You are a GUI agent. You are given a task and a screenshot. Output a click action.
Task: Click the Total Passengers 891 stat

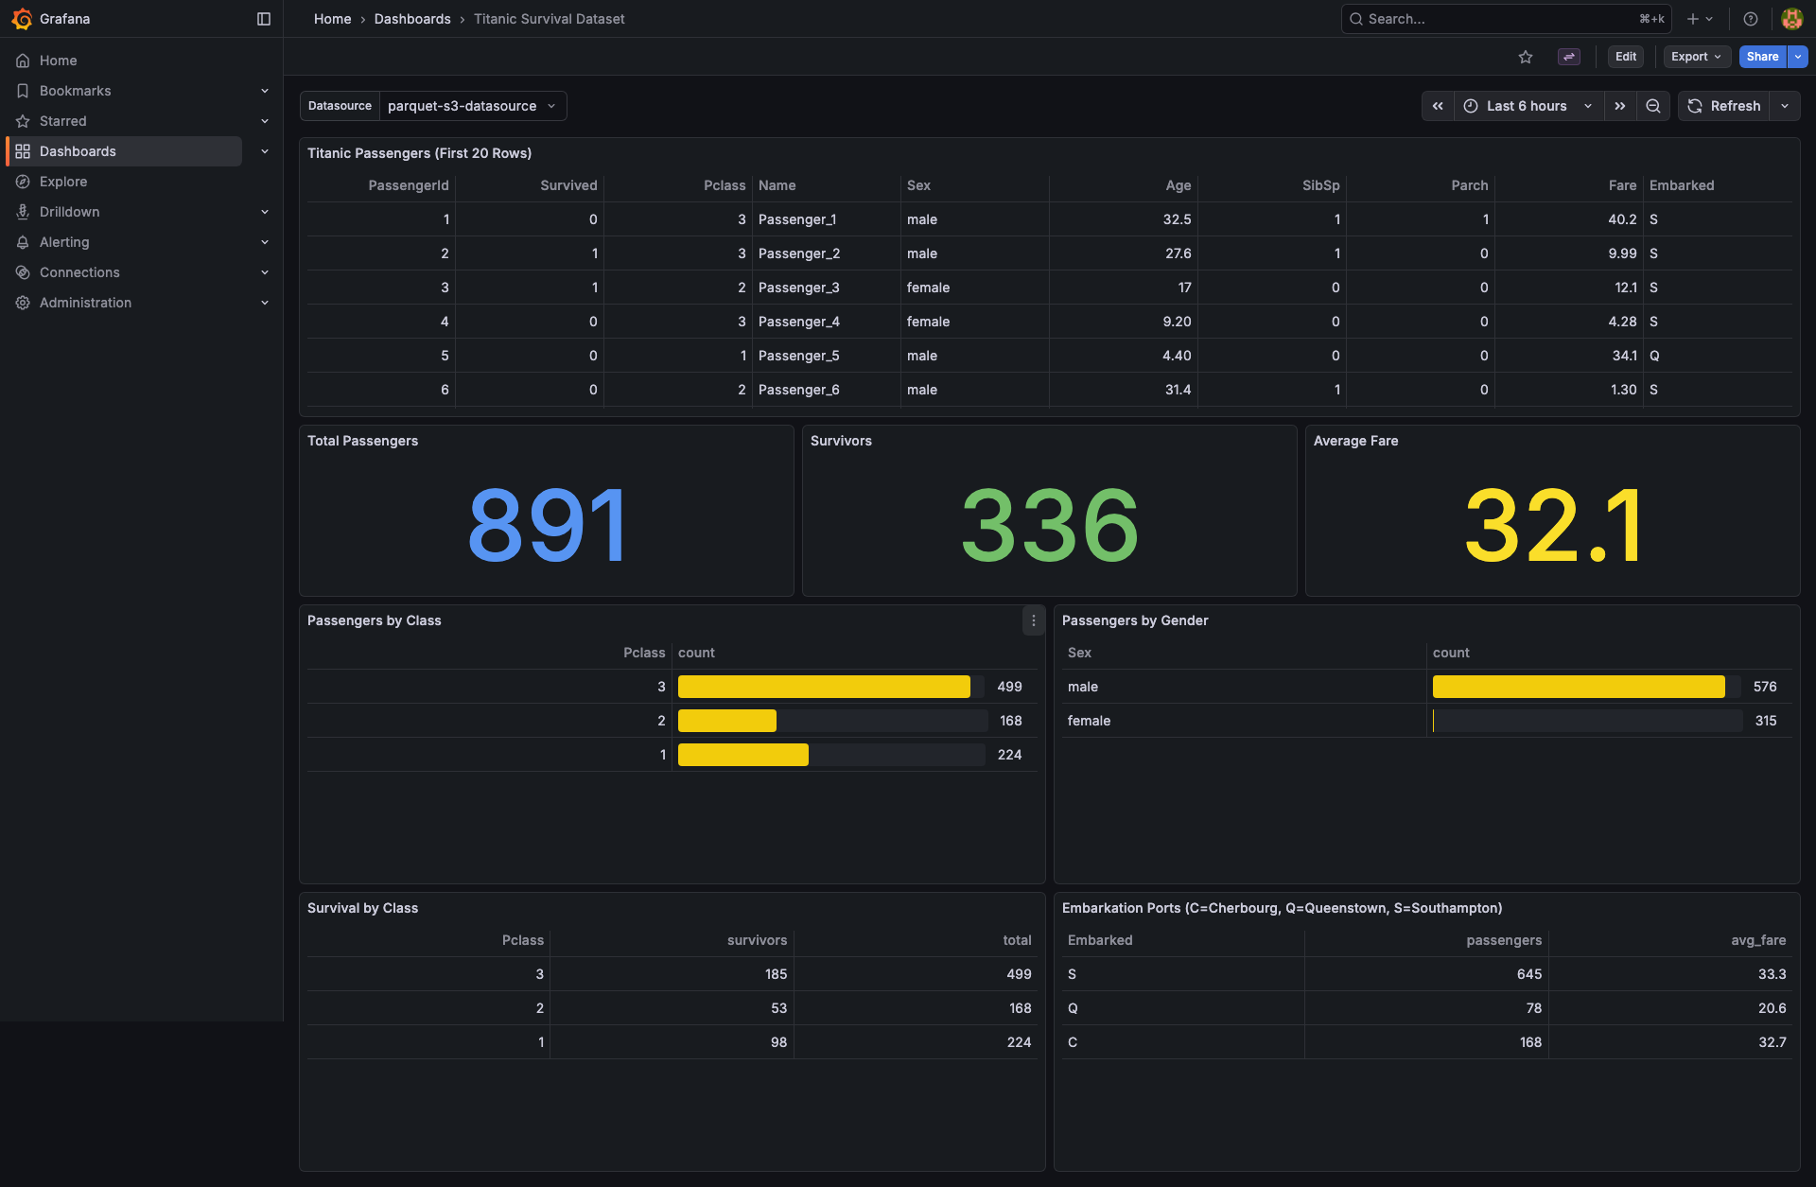click(547, 525)
